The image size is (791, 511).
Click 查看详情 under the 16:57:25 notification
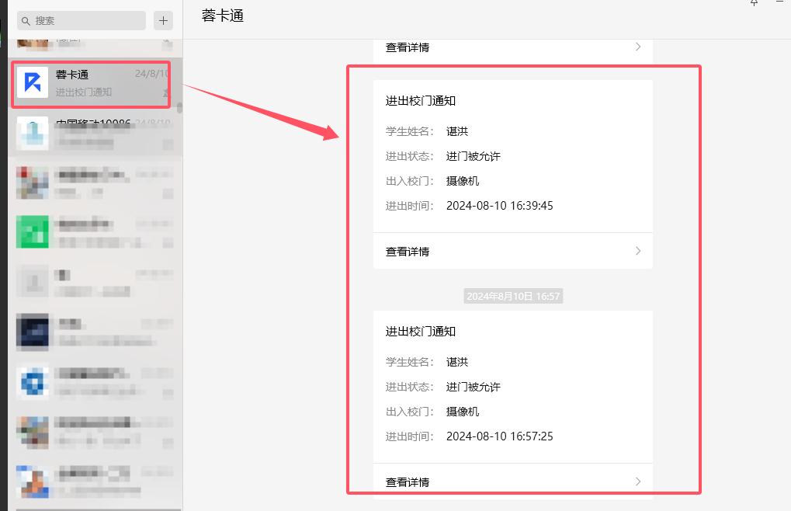pos(408,482)
